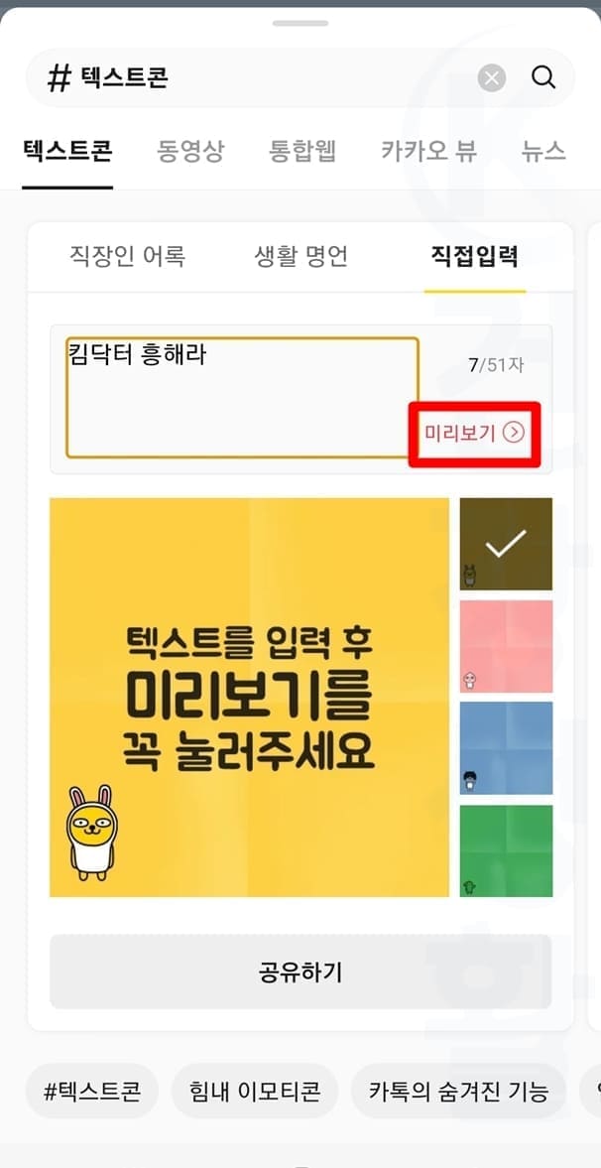
Task: Tap the hash symbol in the search bar
Action: (59, 78)
